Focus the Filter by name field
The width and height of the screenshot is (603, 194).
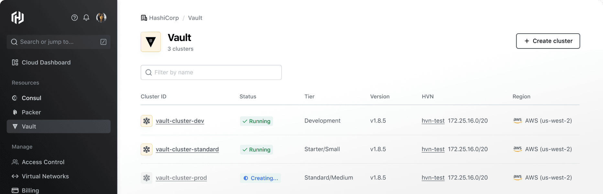(211, 72)
